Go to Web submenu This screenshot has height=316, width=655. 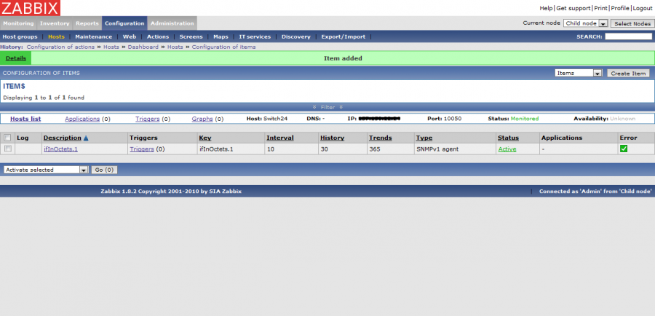coord(130,37)
